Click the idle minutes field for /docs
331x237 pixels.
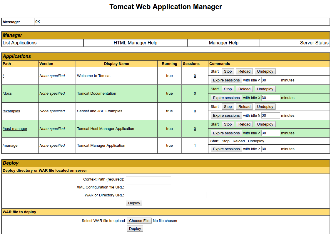tap(270, 98)
